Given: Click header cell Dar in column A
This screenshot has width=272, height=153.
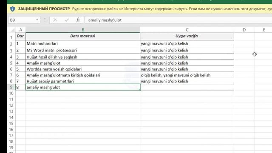Looking at the screenshot, I should [x=21, y=36].
